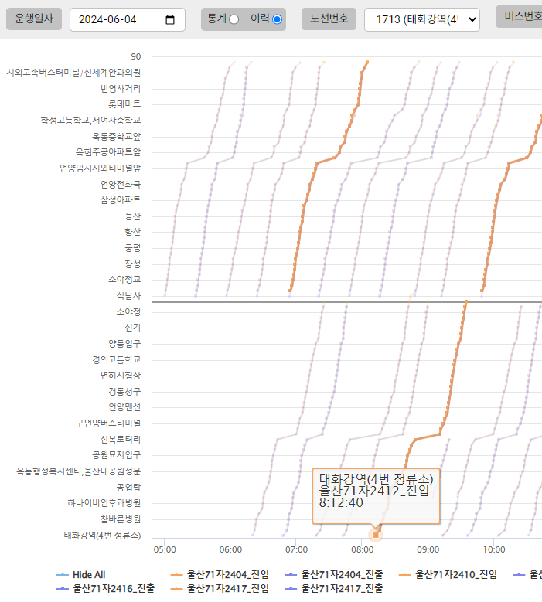Click highlighted data point at 태화강역 8:12
This screenshot has height=602, width=542.
[376, 535]
